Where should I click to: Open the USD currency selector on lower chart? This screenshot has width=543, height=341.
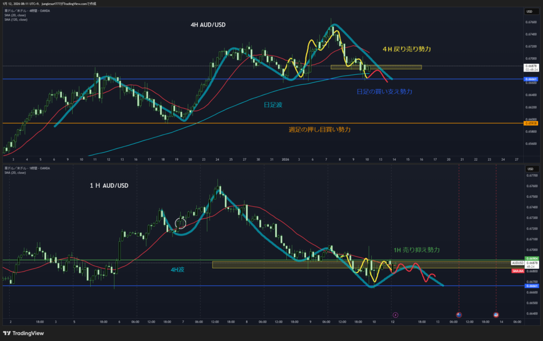coord(529,169)
